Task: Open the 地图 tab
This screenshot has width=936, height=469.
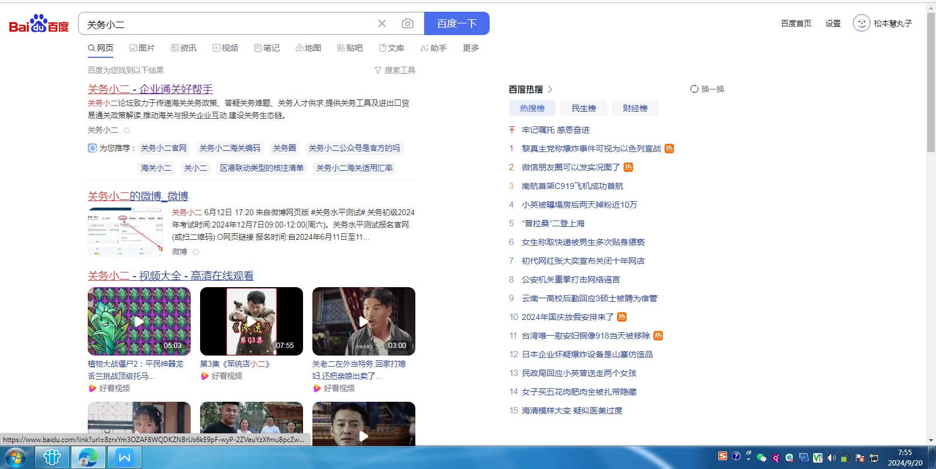Action: pyautogui.click(x=308, y=48)
